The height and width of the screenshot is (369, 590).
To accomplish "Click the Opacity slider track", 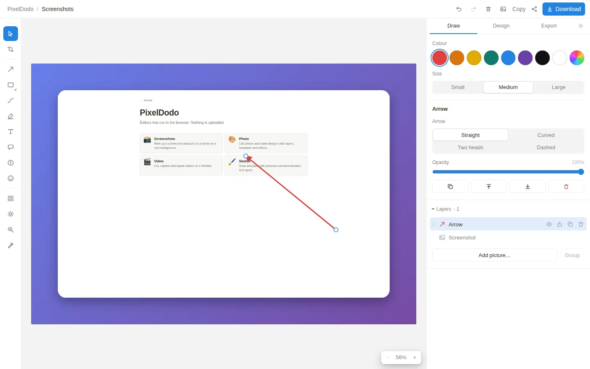I will 508,172.
